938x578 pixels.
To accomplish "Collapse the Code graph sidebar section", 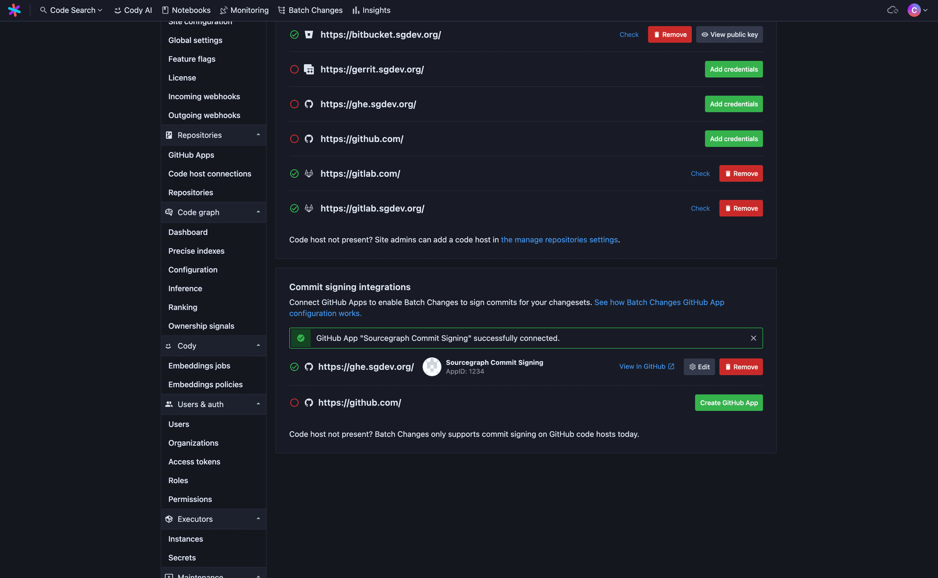I will 213,212.
